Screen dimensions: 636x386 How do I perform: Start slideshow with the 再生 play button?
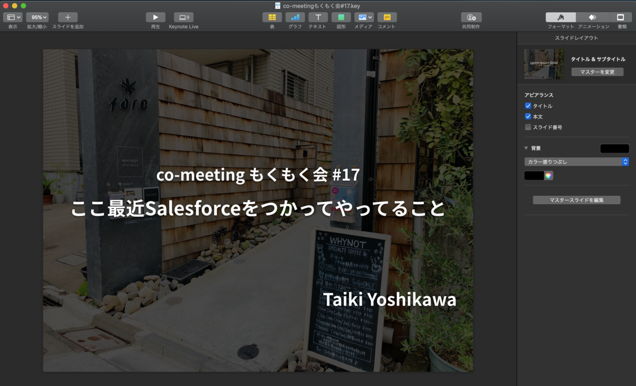155,17
